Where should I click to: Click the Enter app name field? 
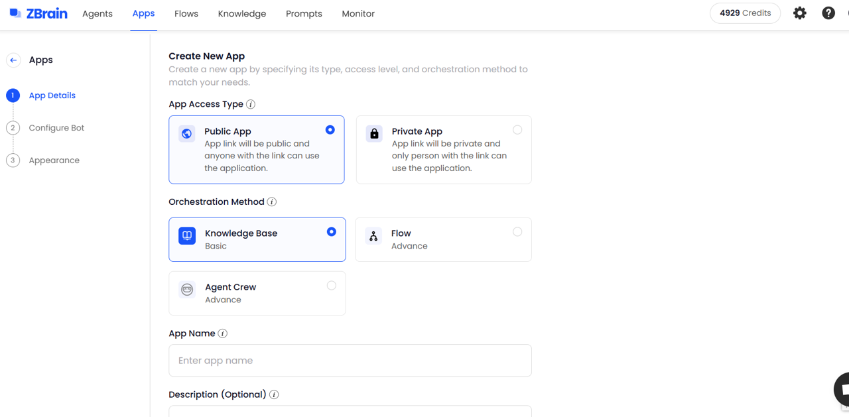(x=350, y=361)
